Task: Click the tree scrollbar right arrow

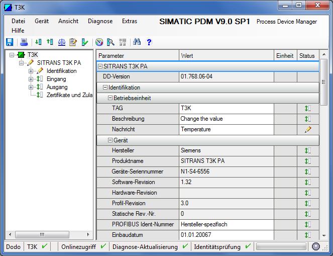Action: (x=88, y=234)
